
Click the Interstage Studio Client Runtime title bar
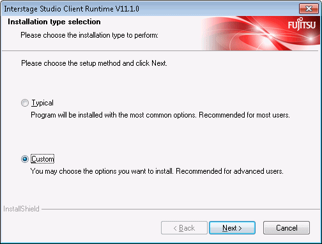tap(149, 9)
